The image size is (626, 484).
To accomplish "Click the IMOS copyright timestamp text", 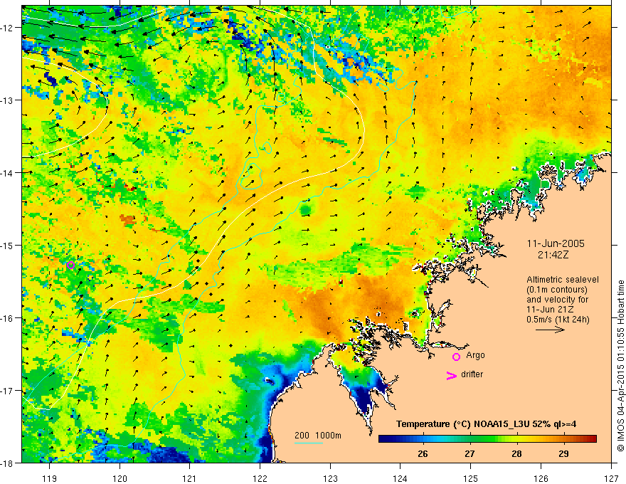I will click(620, 366).
